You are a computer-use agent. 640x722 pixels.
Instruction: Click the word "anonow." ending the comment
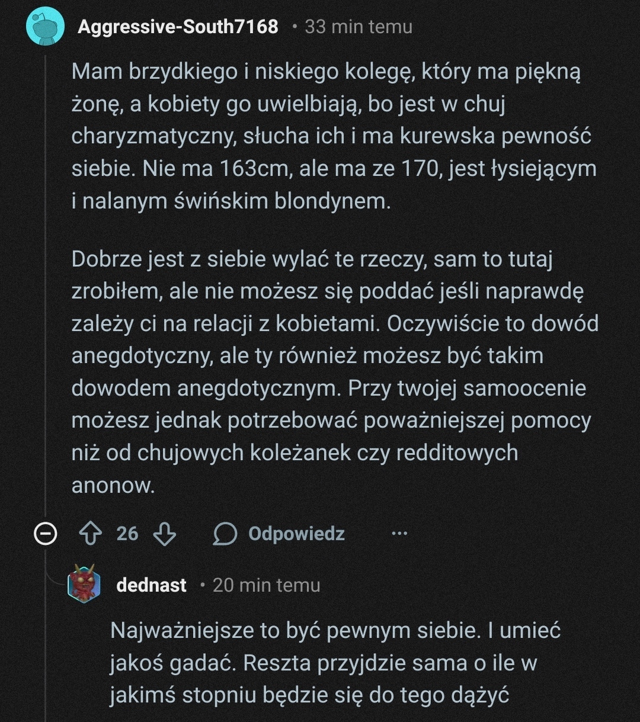click(113, 485)
